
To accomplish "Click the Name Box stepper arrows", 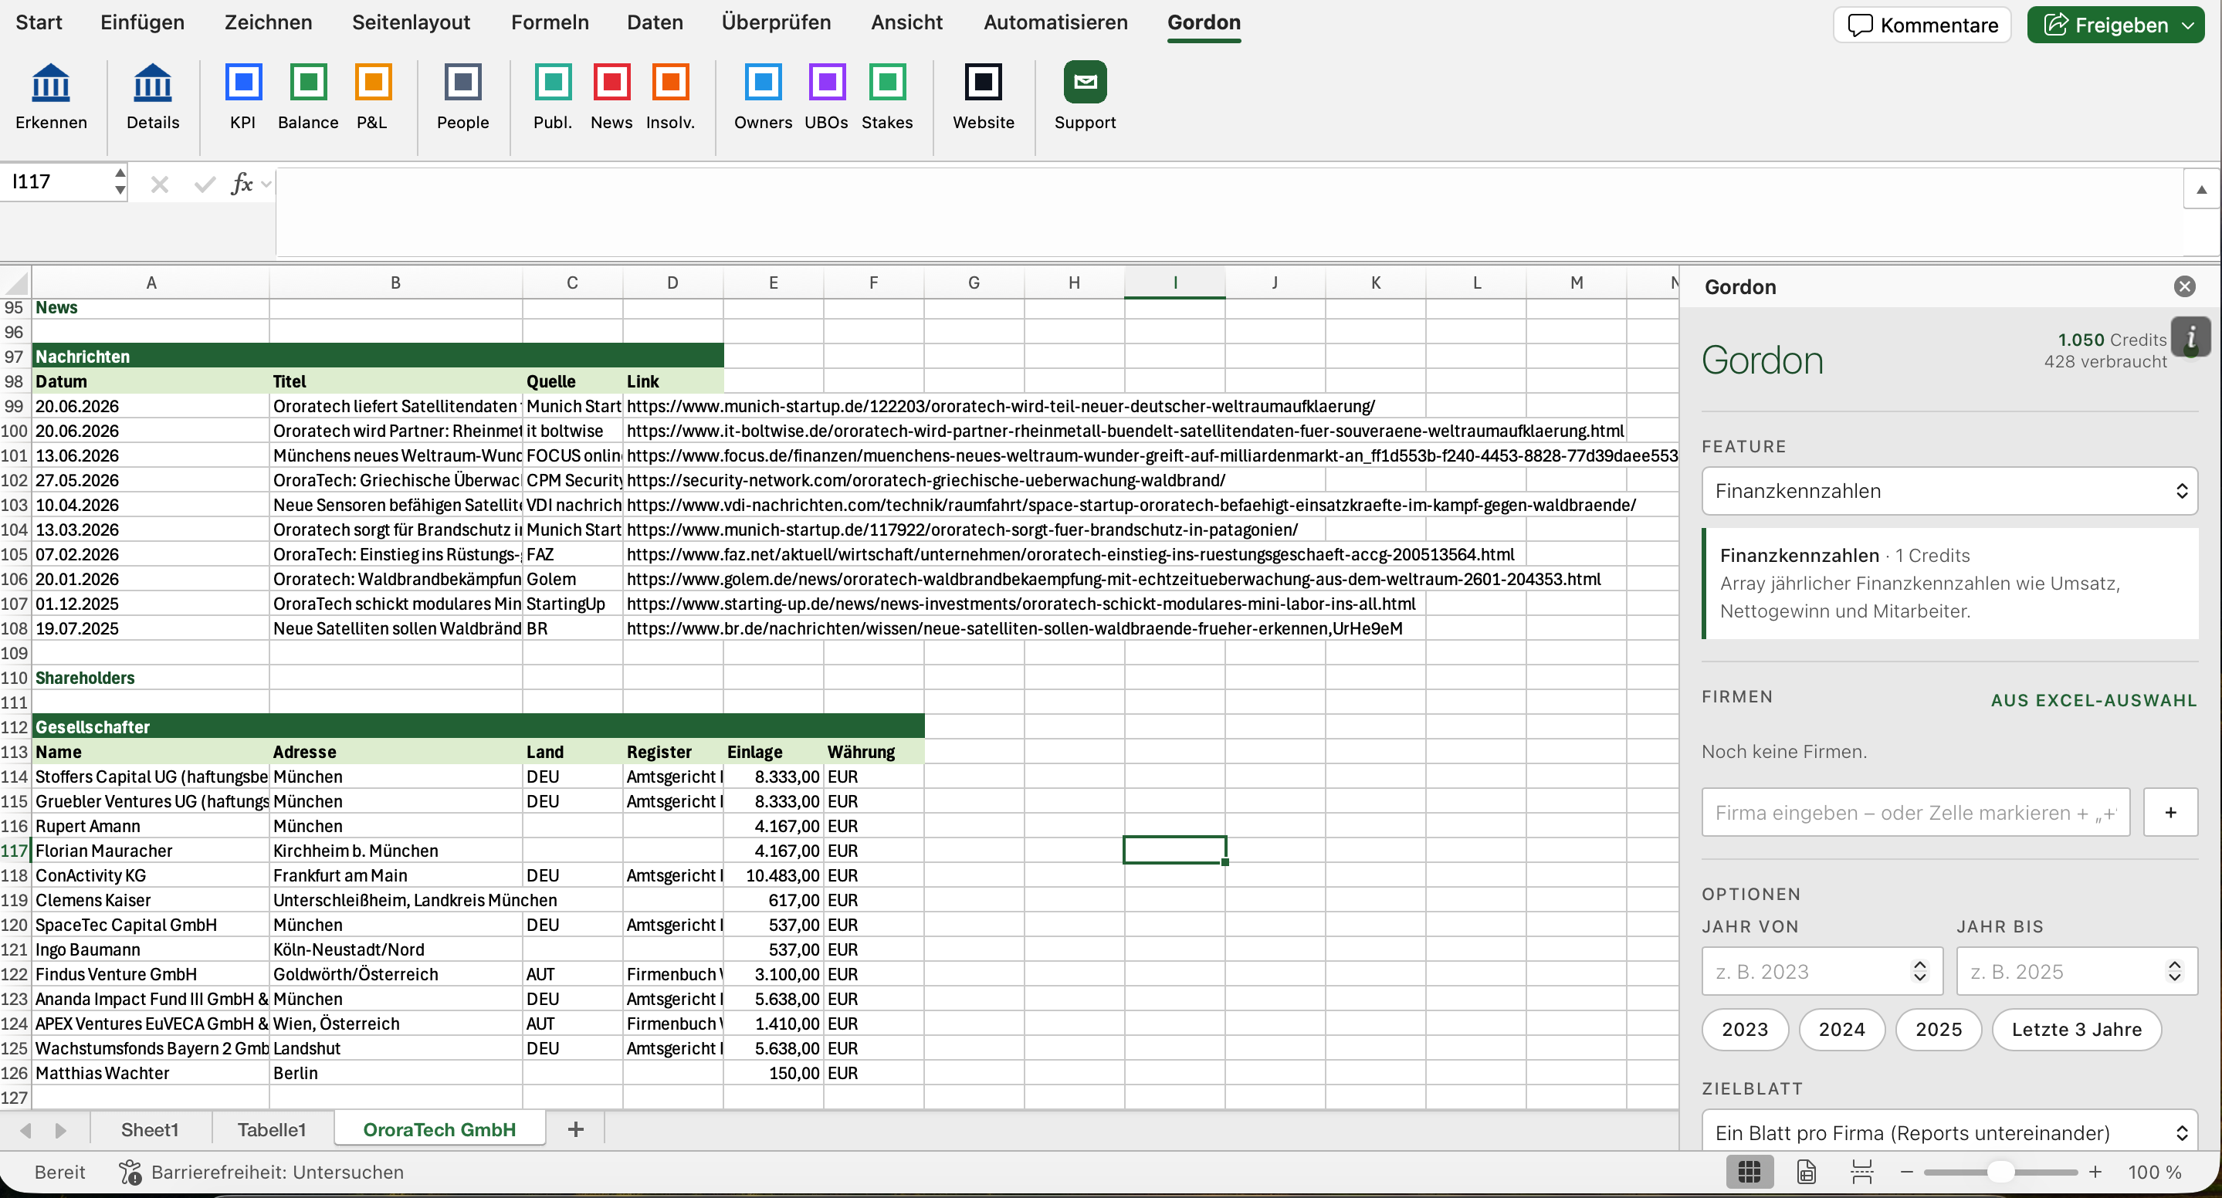I will pyautogui.click(x=120, y=181).
